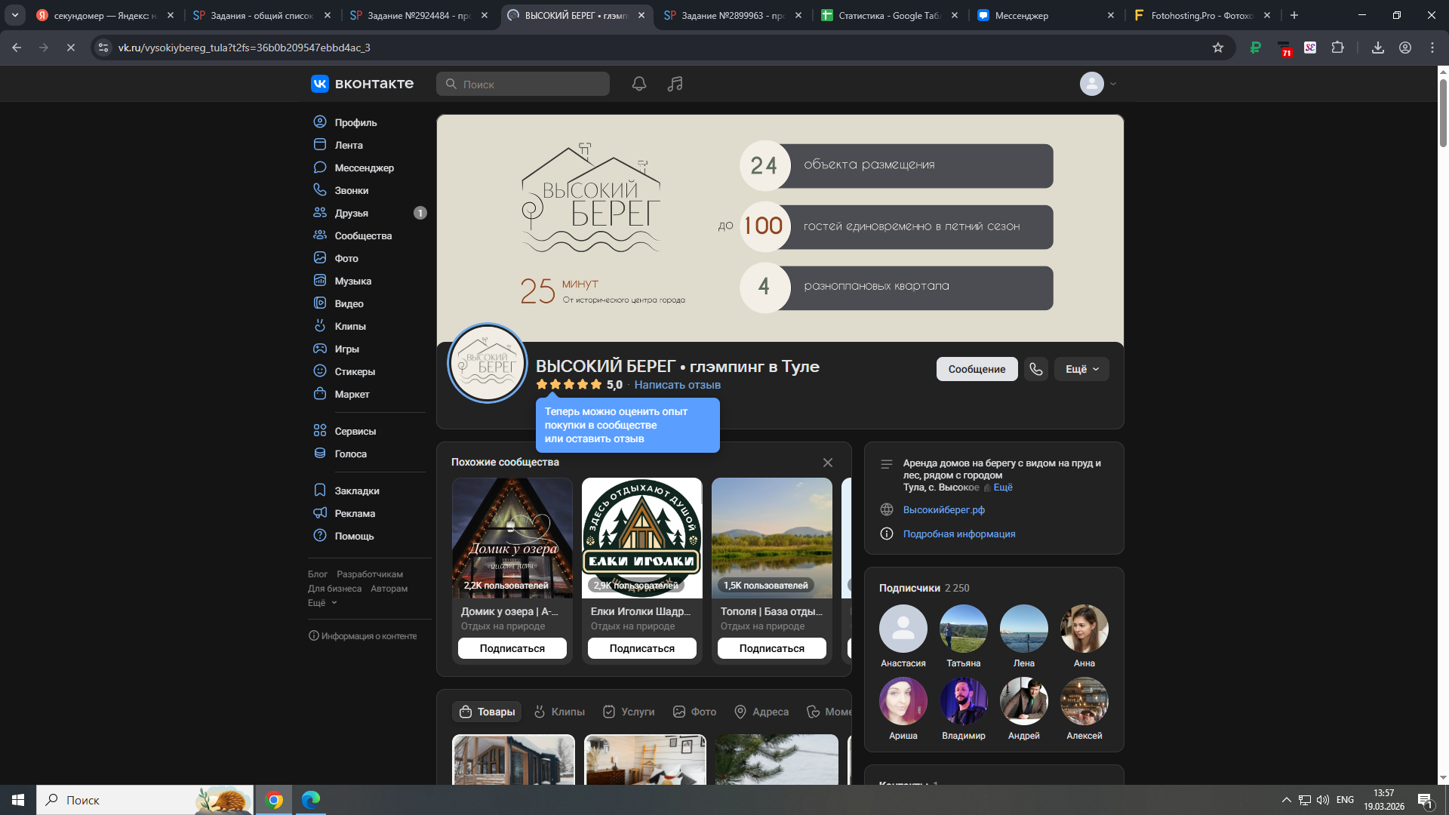Open Chrome extensions puzzle icon
The width and height of the screenshot is (1449, 815).
click(x=1337, y=48)
